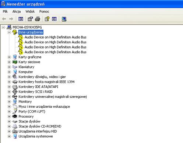Open the Pomoc menu
This screenshot has width=183, height=143.
44,11
